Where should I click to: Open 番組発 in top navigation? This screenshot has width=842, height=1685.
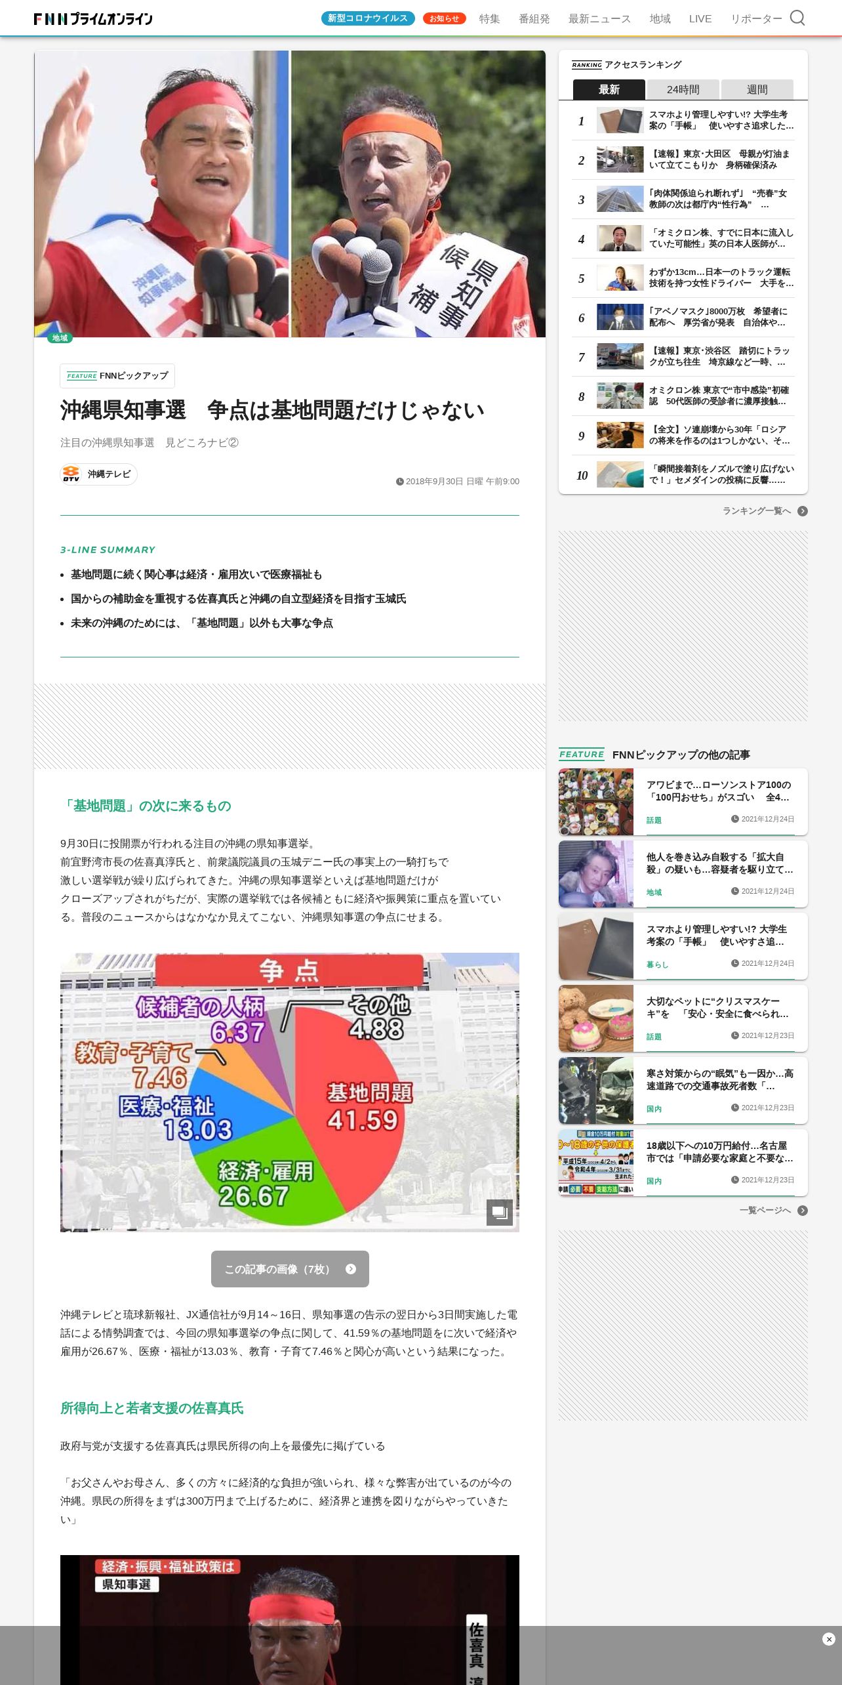coord(534,19)
